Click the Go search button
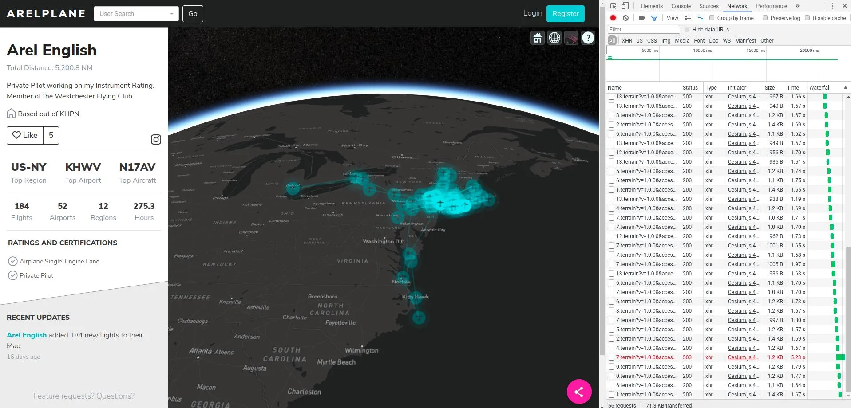The height and width of the screenshot is (408, 851). tap(193, 14)
